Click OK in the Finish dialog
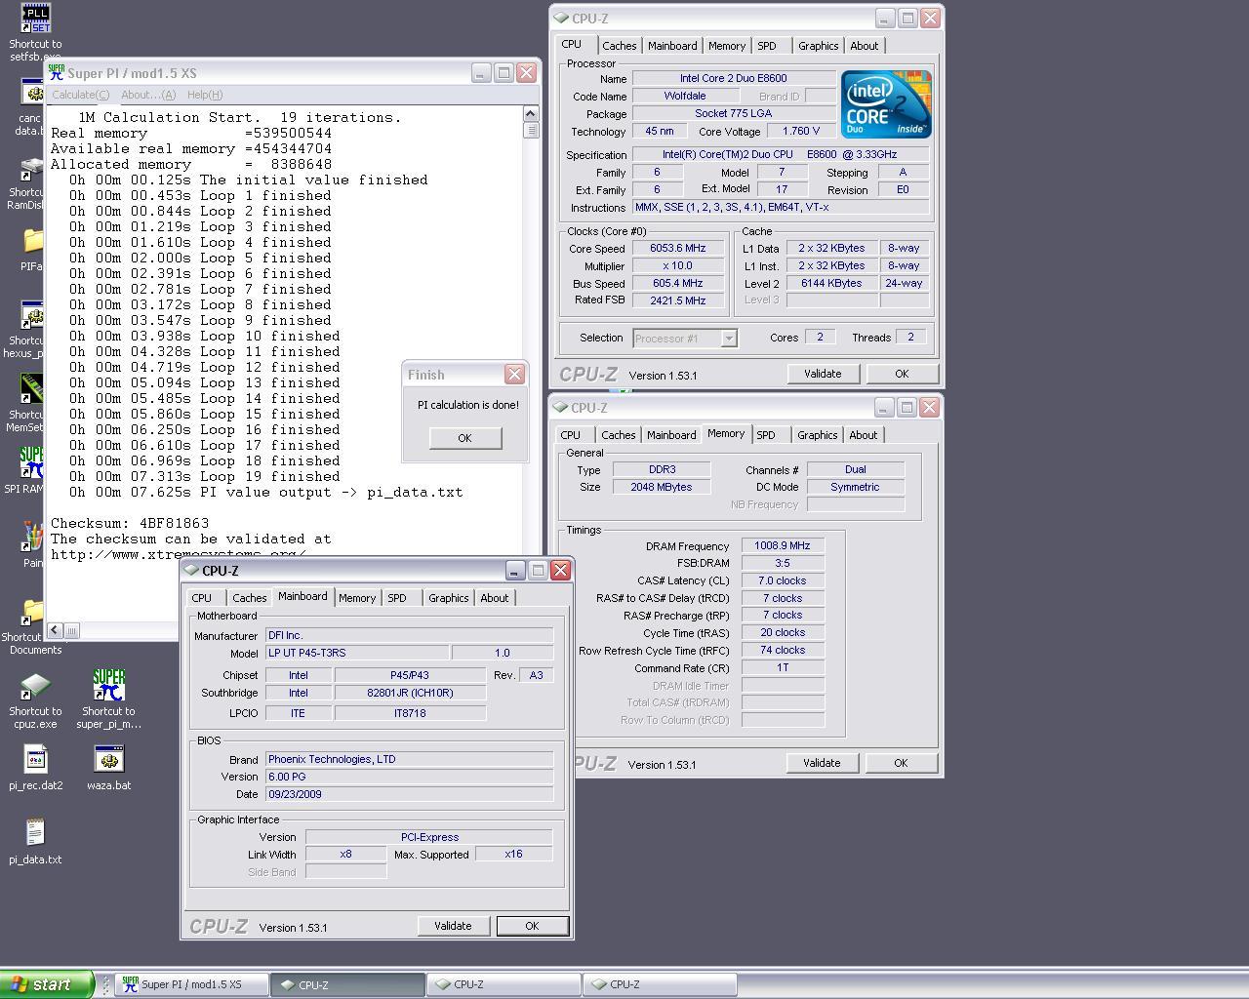The height and width of the screenshot is (999, 1249). (x=464, y=438)
